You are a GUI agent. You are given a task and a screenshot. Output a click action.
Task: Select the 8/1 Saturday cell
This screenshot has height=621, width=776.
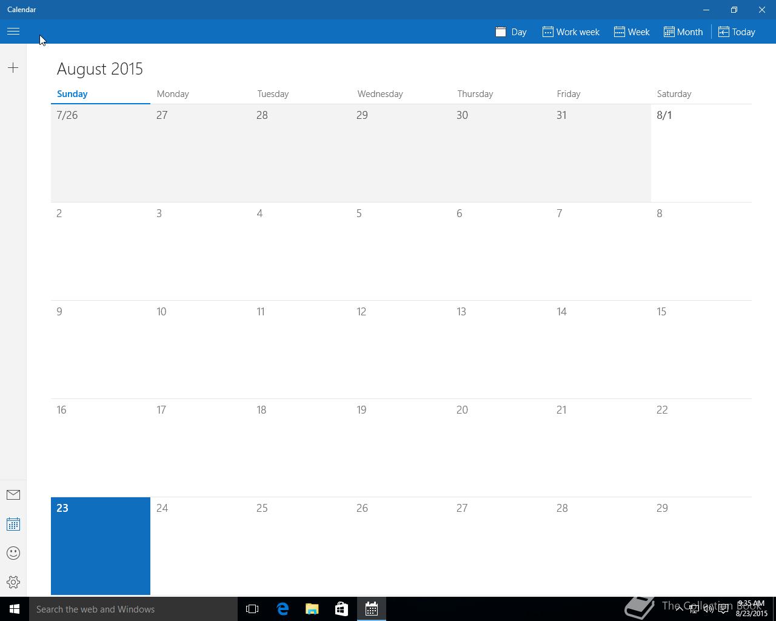tap(701, 153)
